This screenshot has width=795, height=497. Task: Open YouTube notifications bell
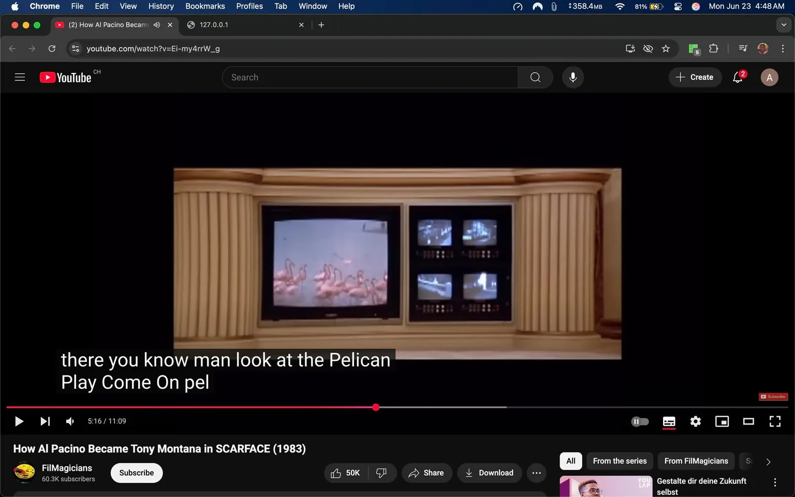[737, 77]
